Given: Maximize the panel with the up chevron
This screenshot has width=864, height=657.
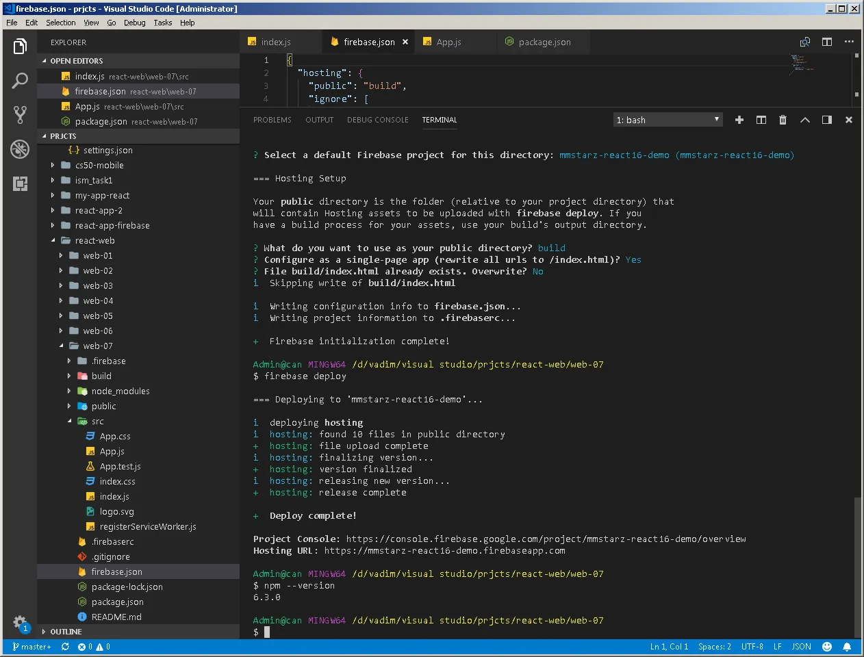Looking at the screenshot, I should tap(804, 120).
